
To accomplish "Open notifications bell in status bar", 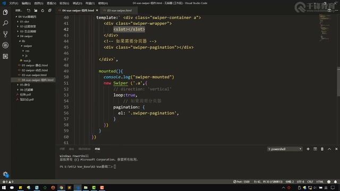I will pos(335,181).
